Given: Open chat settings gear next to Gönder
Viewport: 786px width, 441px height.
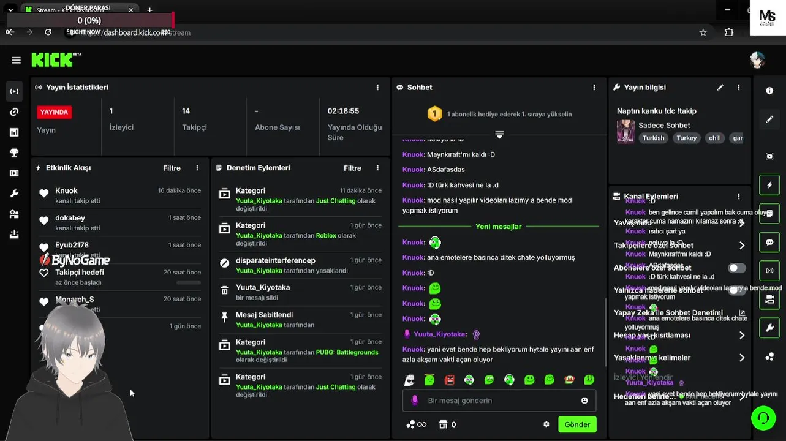Looking at the screenshot, I should pos(546,424).
